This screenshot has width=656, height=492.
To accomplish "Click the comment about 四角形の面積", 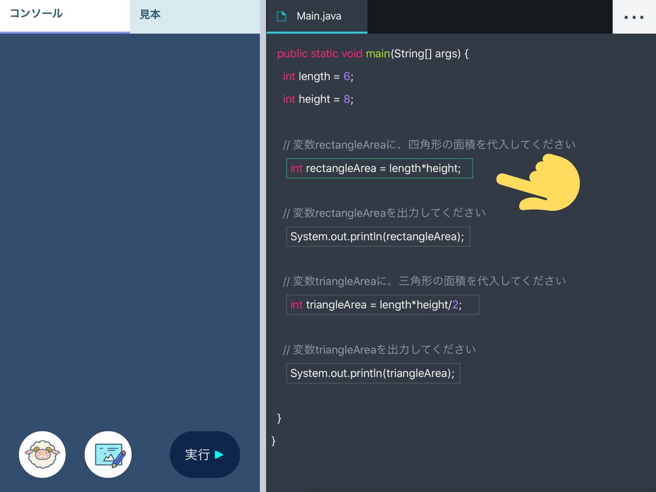I will (x=429, y=145).
